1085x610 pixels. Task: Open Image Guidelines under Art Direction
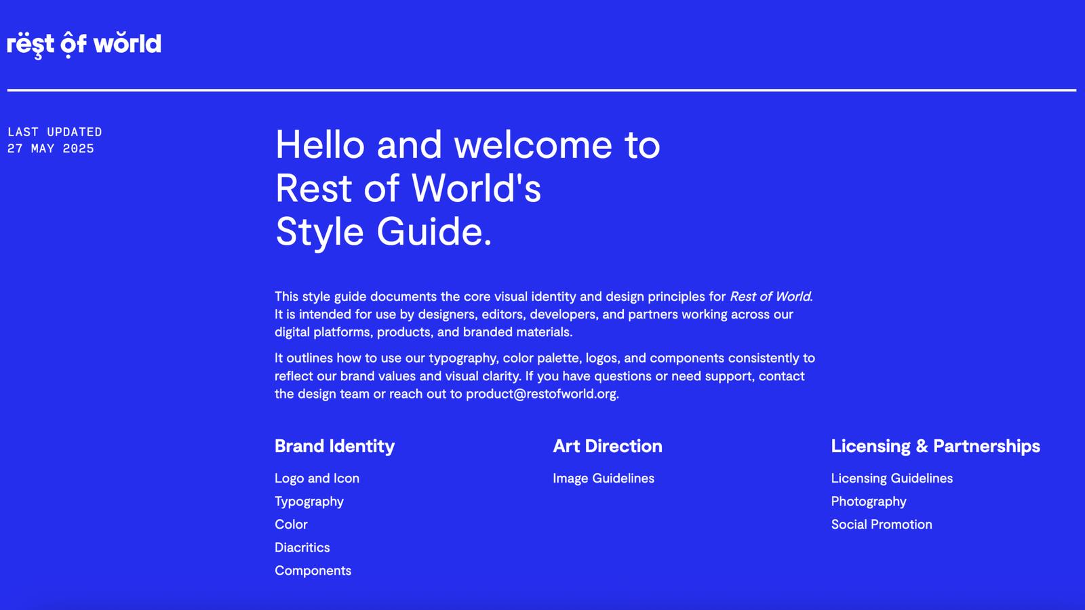(x=604, y=479)
